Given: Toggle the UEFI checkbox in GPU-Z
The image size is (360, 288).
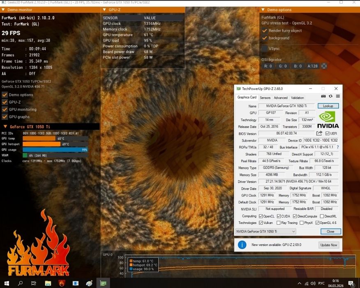Looking at the screenshot, I should point(328,134).
